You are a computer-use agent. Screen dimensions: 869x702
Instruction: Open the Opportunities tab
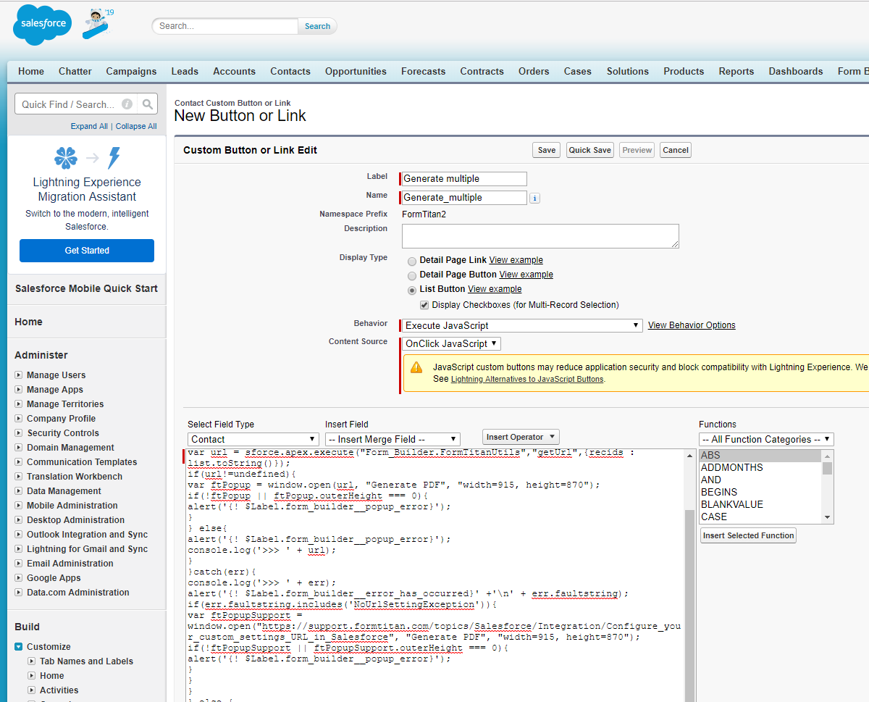click(x=356, y=71)
